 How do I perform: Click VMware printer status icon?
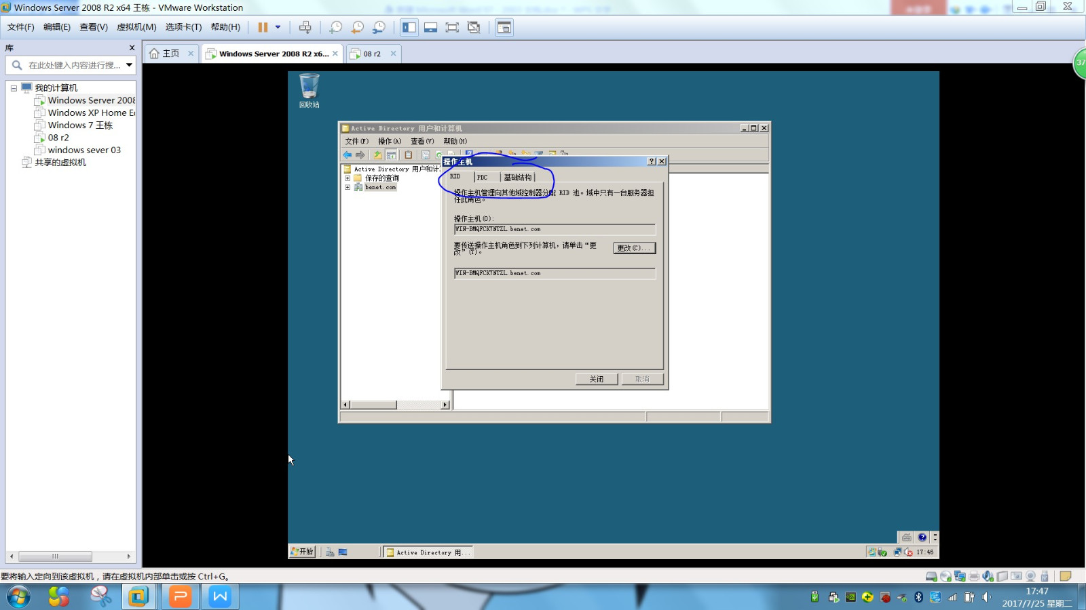974,576
